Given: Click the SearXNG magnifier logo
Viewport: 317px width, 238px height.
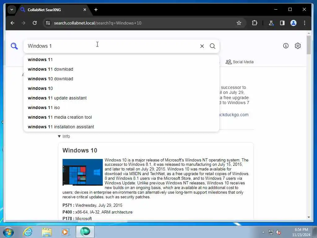Looking at the screenshot, I should (x=14, y=46).
